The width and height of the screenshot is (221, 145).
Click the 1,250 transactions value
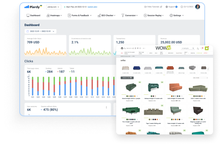coord(120,42)
